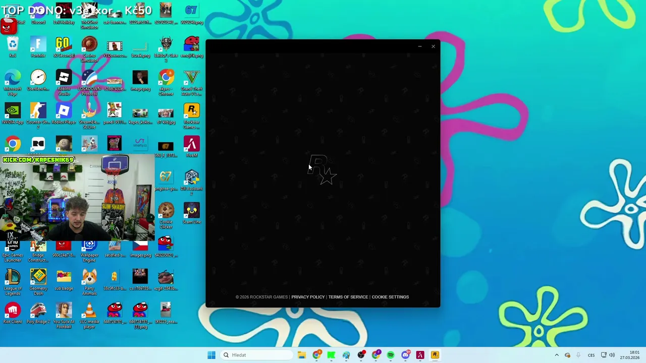The image size is (646, 363).
Task: Open FiveM from the taskbar
Action: click(420, 355)
